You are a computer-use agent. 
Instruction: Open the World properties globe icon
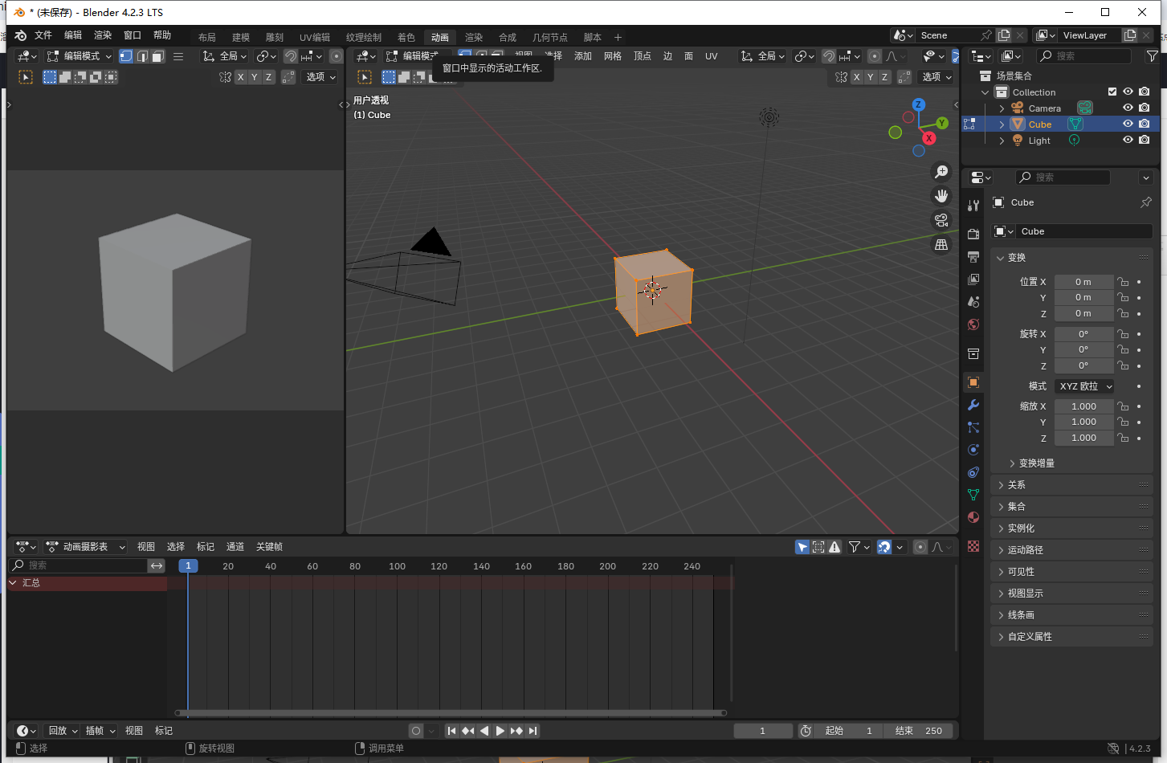[x=973, y=324]
